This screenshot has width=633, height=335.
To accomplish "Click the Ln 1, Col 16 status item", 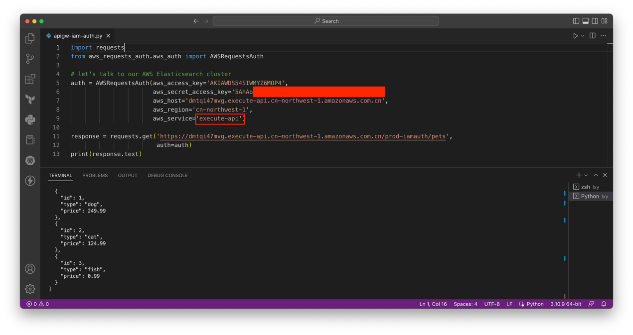I will pos(433,304).
